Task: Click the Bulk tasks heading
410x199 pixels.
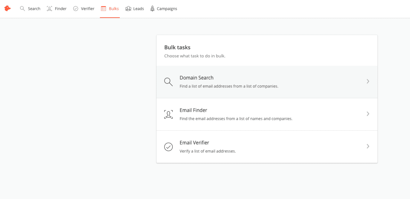Action: (177, 47)
